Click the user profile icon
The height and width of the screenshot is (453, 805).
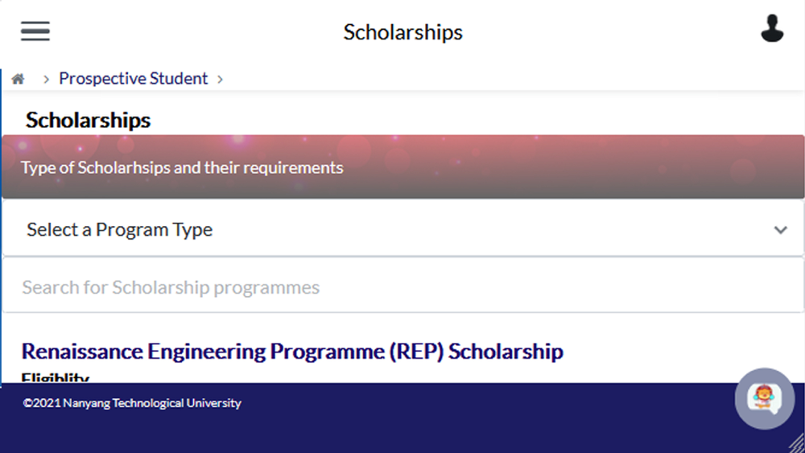[772, 29]
